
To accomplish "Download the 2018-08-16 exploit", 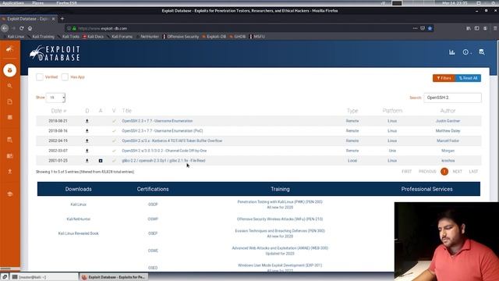I will [x=87, y=131].
